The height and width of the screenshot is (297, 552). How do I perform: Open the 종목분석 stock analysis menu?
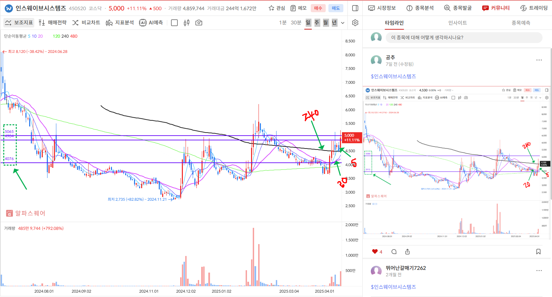(420, 8)
